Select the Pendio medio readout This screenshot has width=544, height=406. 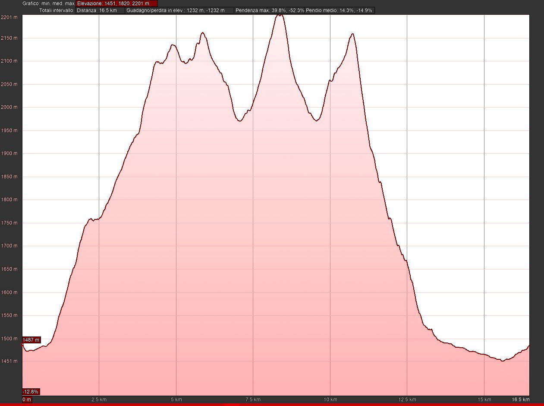(339, 10)
